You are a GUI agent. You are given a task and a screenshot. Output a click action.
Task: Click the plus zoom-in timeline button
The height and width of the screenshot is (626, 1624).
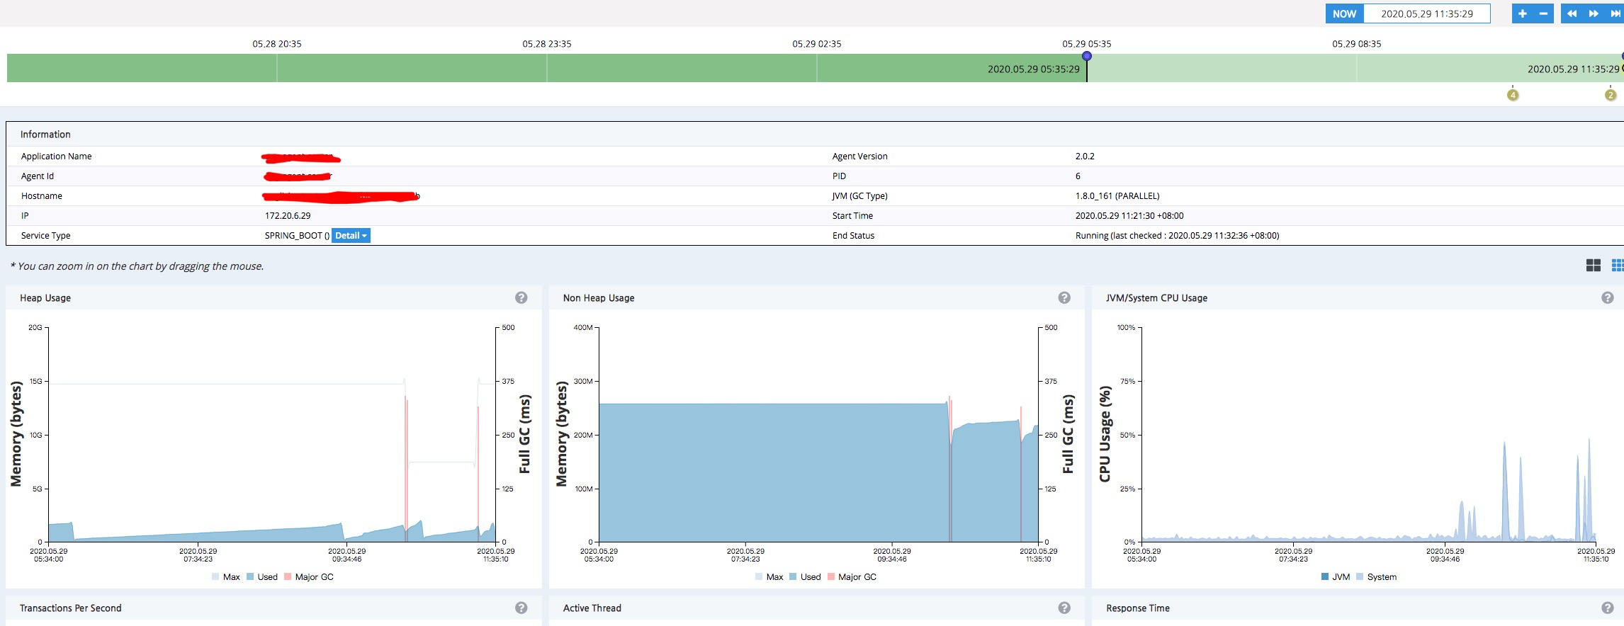(1522, 13)
